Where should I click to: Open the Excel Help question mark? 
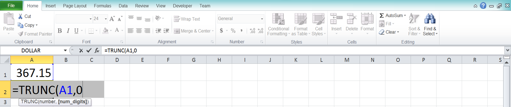coord(483,6)
